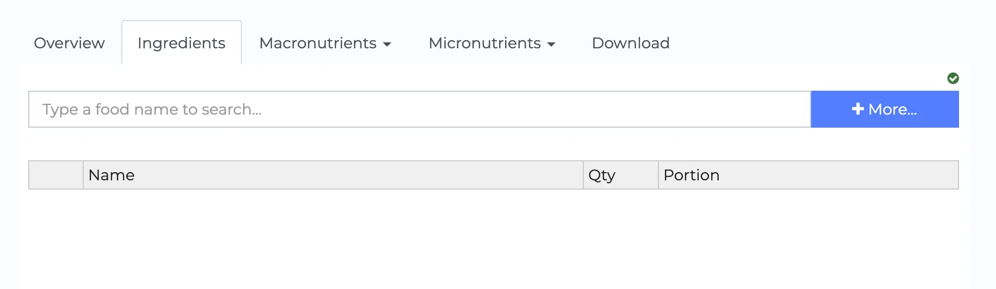Open the Download tab
996x289 pixels.
630,43
